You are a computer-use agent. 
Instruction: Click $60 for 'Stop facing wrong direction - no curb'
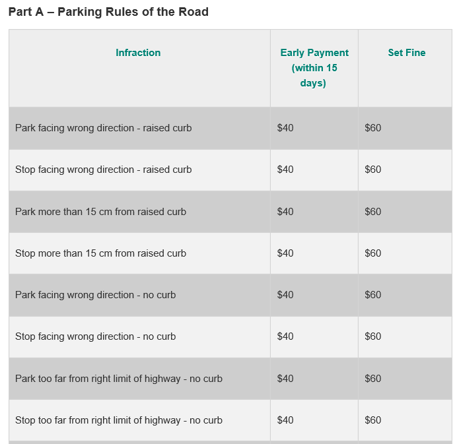coord(373,336)
